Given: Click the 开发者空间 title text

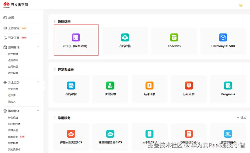Looking at the screenshot, I should (19, 5).
